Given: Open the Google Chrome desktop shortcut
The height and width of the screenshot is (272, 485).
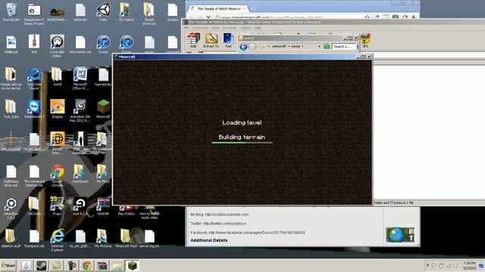Looking at the screenshot, I should click(x=58, y=176).
